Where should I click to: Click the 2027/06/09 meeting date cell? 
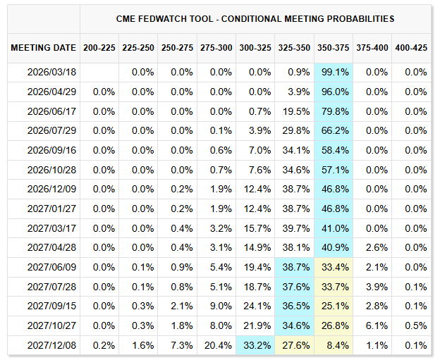click(x=53, y=267)
